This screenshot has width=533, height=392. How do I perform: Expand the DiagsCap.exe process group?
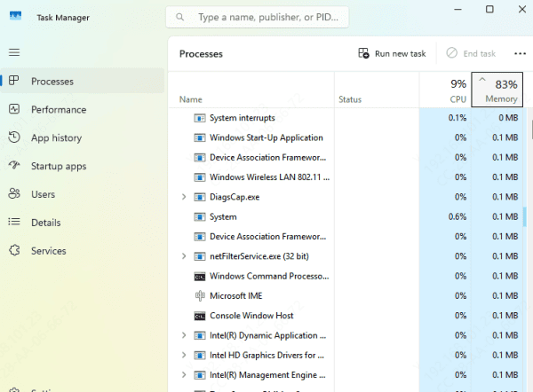(184, 197)
